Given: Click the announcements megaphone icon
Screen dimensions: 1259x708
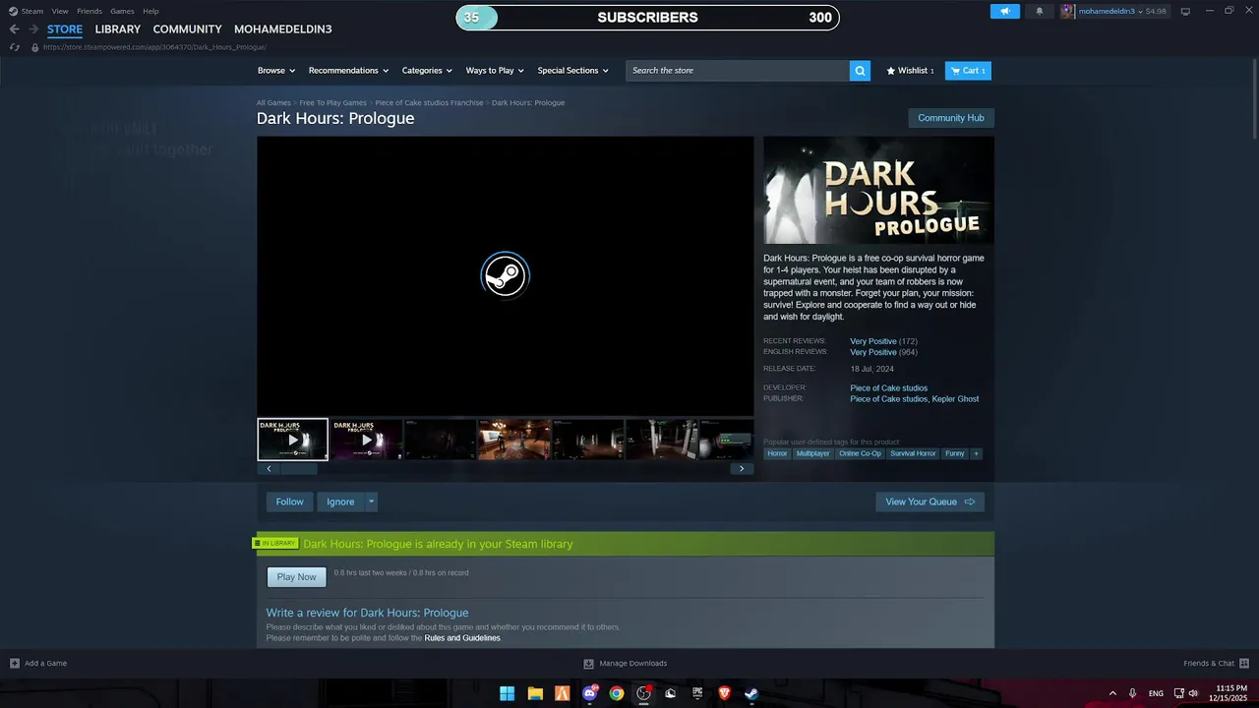Looking at the screenshot, I should pyautogui.click(x=1004, y=12).
